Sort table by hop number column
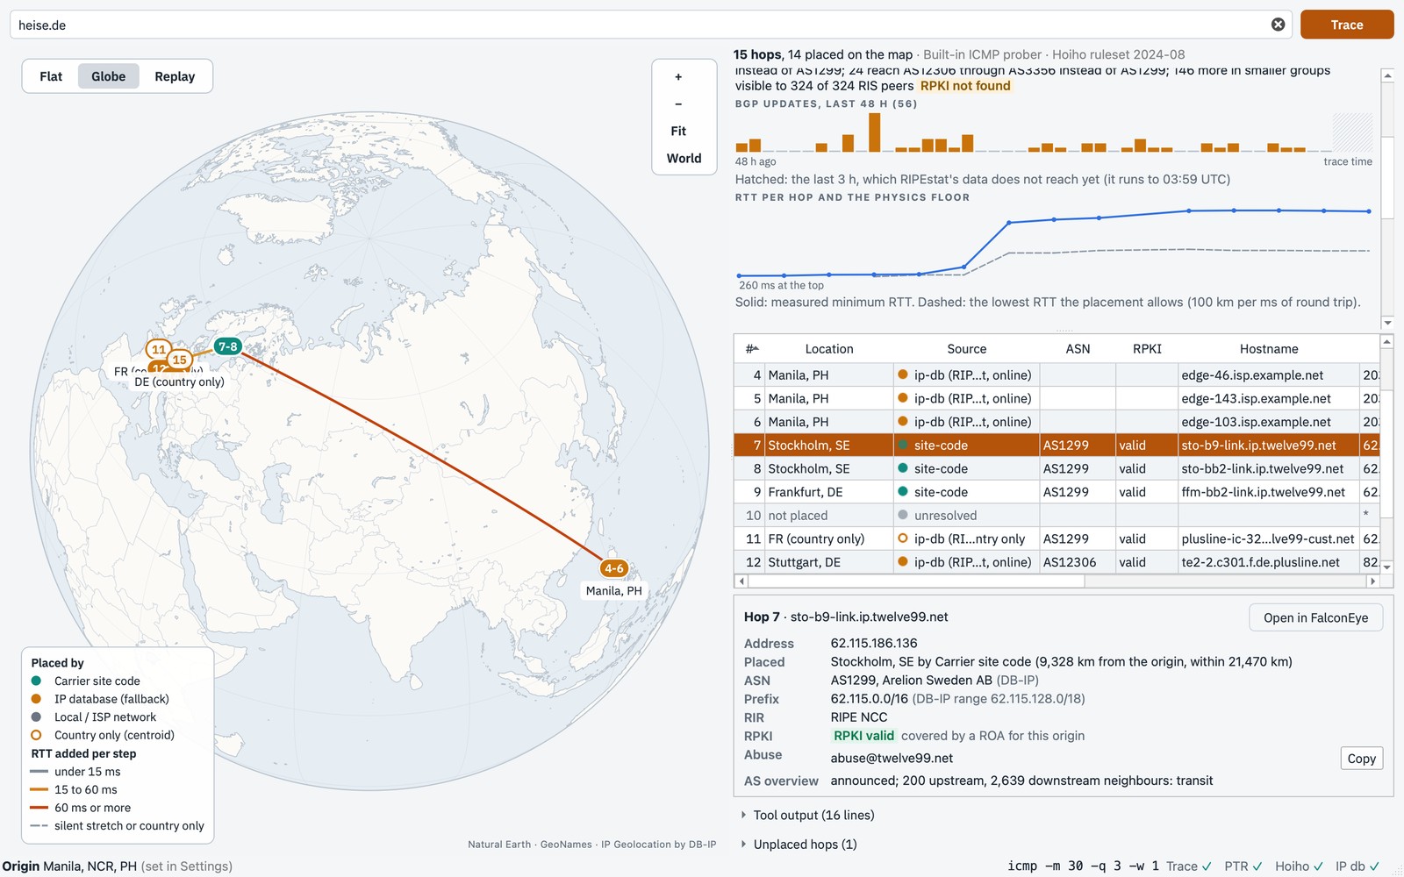The image size is (1404, 877). pyautogui.click(x=751, y=348)
